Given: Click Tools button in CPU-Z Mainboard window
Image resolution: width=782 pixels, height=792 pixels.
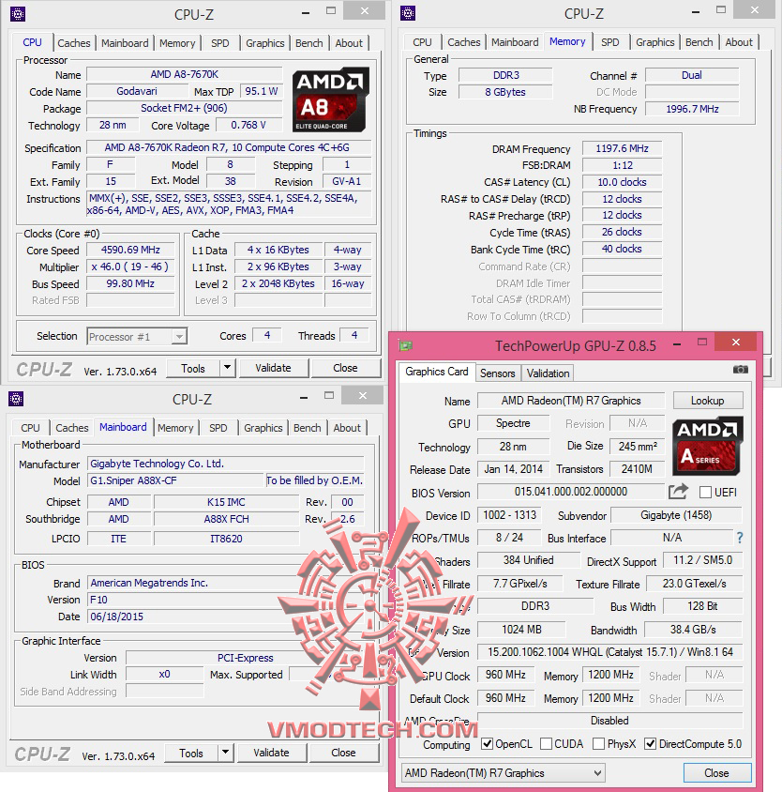Looking at the screenshot, I should 191,754.
